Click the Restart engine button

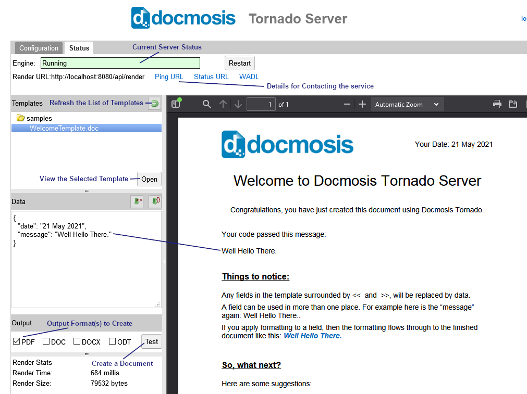point(240,63)
